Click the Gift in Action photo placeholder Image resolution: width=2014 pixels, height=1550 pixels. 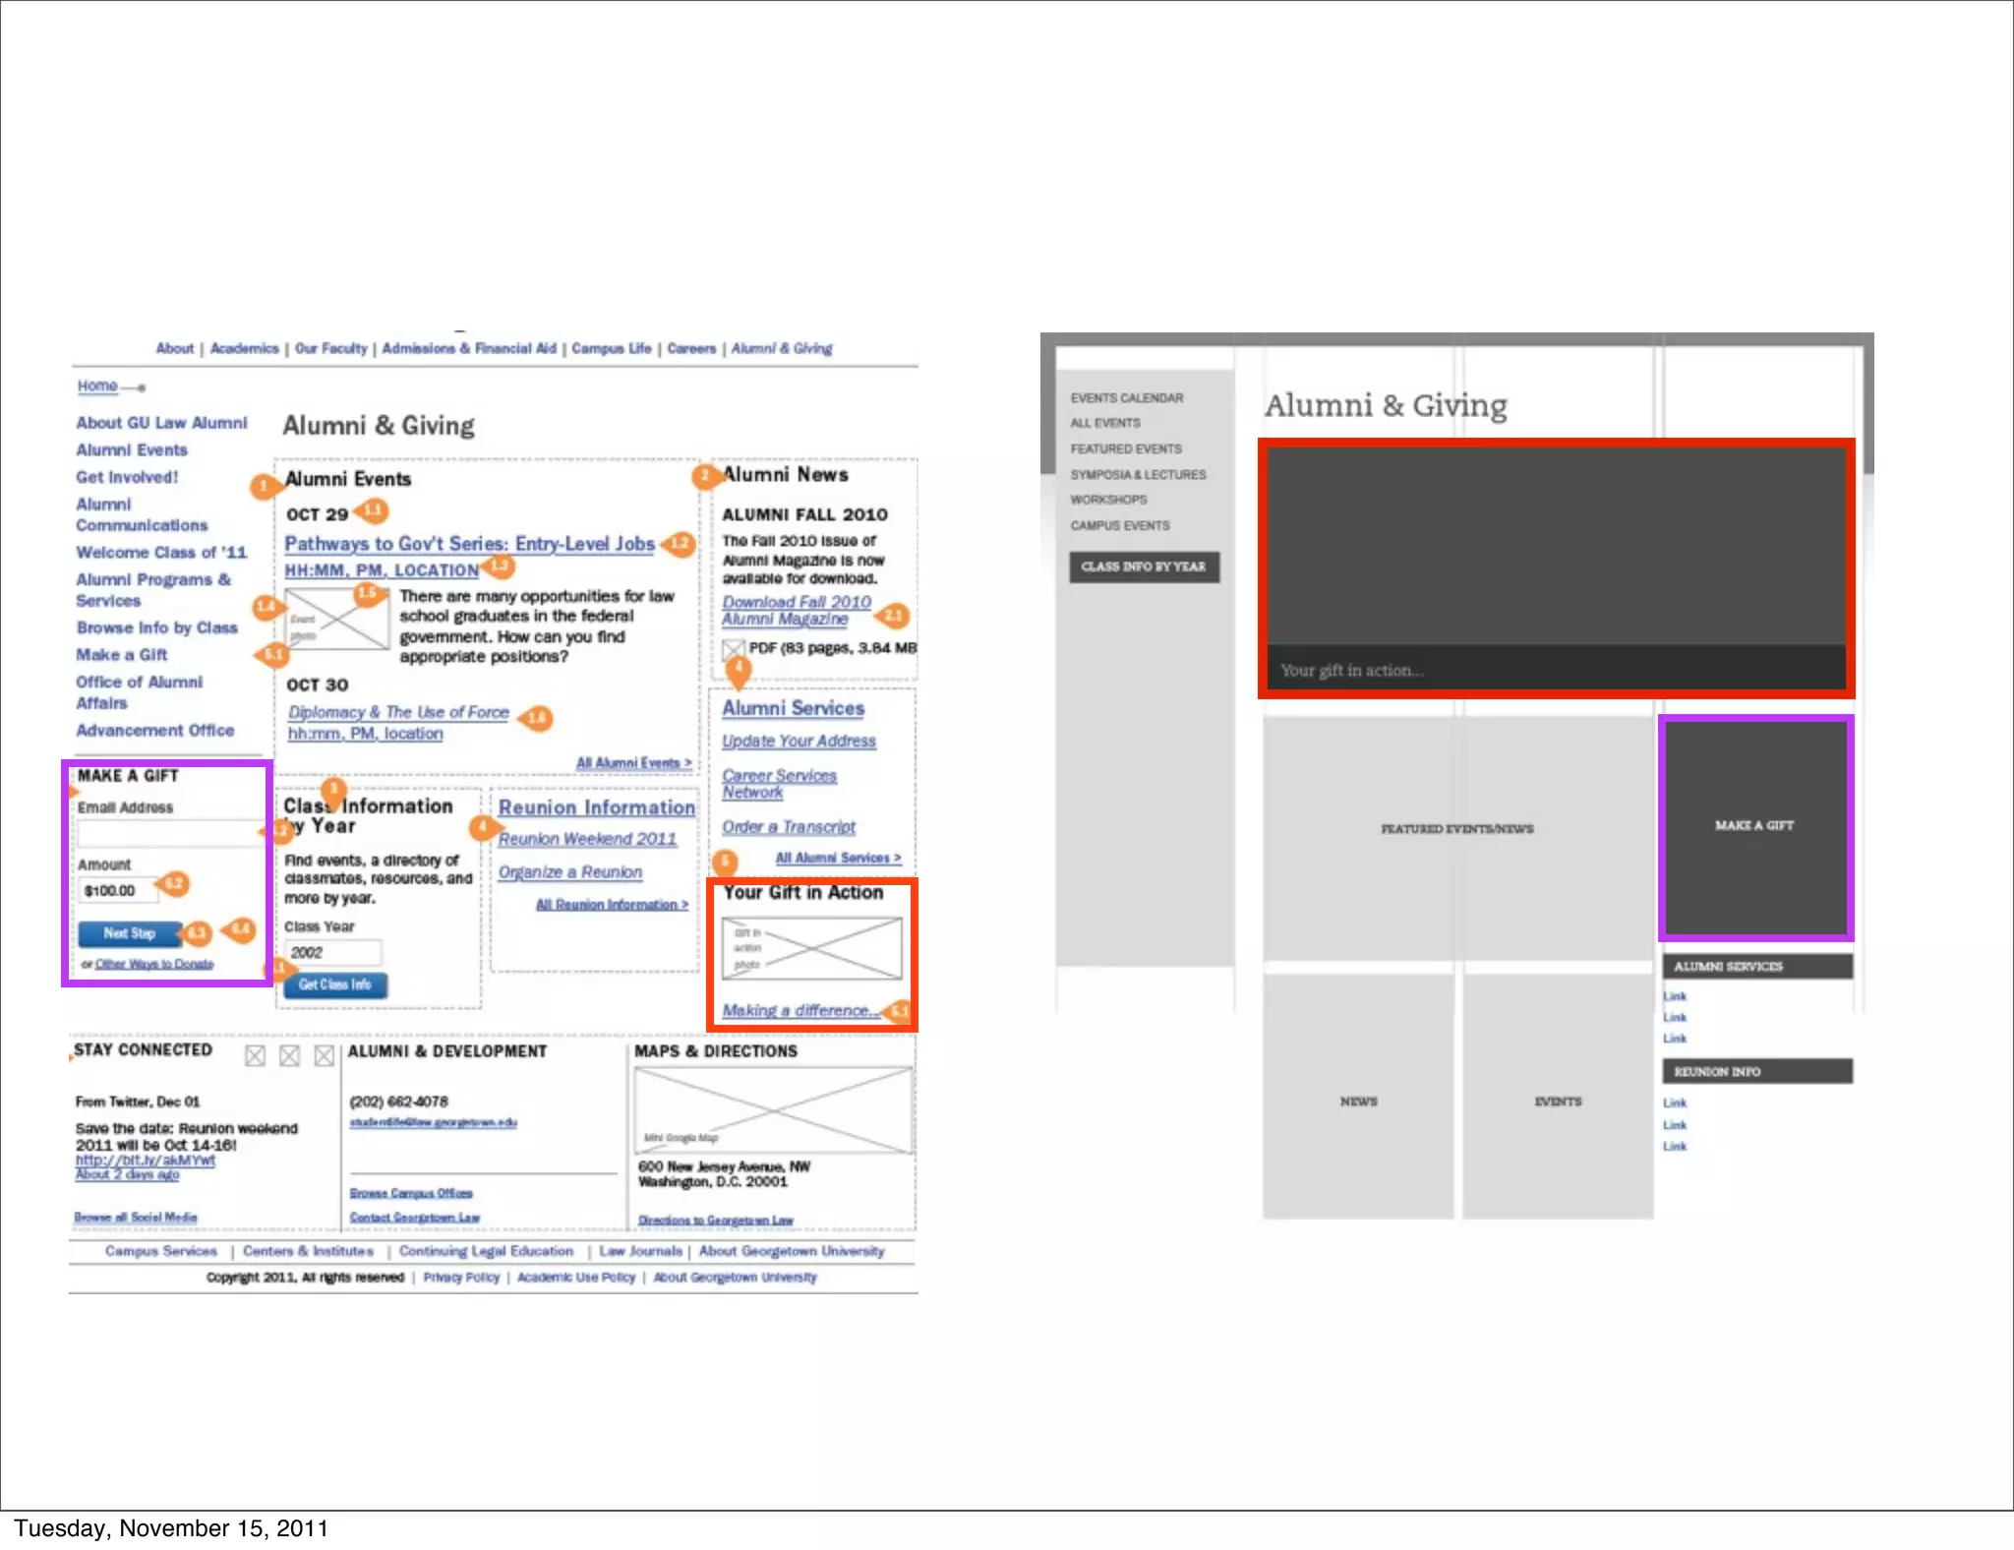[x=811, y=948]
